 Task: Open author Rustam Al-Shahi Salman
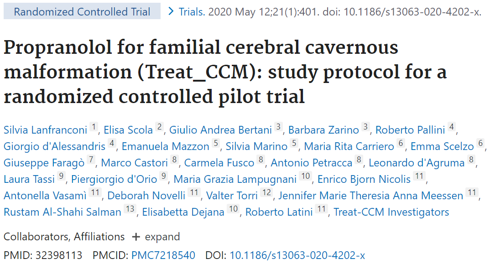[63, 212]
